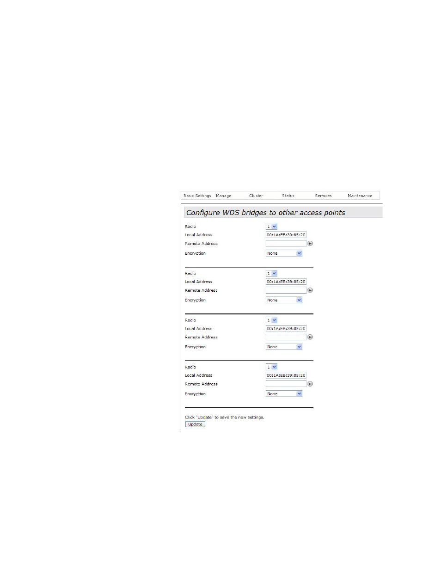This screenshot has height=571, width=441.
Task: Click first section Encryption label
Action: [196, 253]
